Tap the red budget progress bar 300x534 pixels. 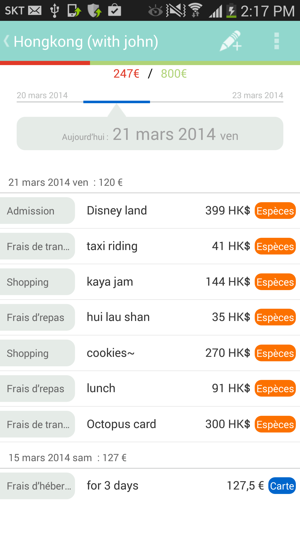[45, 63]
